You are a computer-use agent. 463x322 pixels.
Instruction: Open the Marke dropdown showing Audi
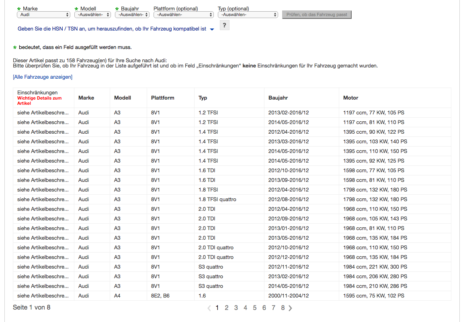[43, 14]
